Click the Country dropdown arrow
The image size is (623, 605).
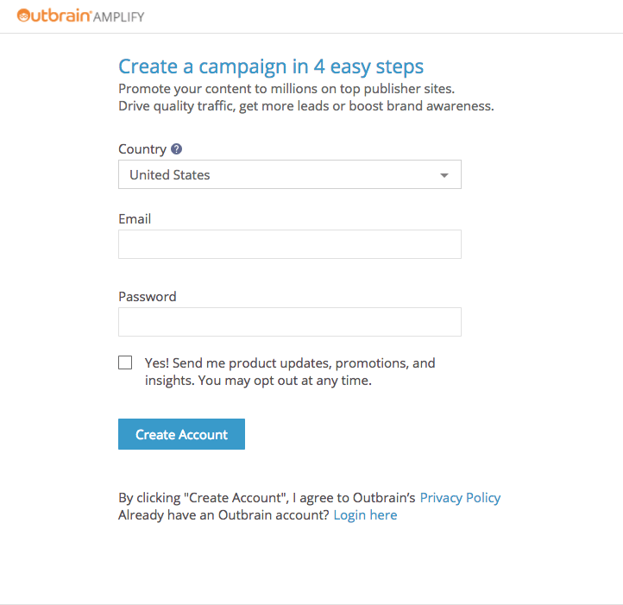point(444,175)
